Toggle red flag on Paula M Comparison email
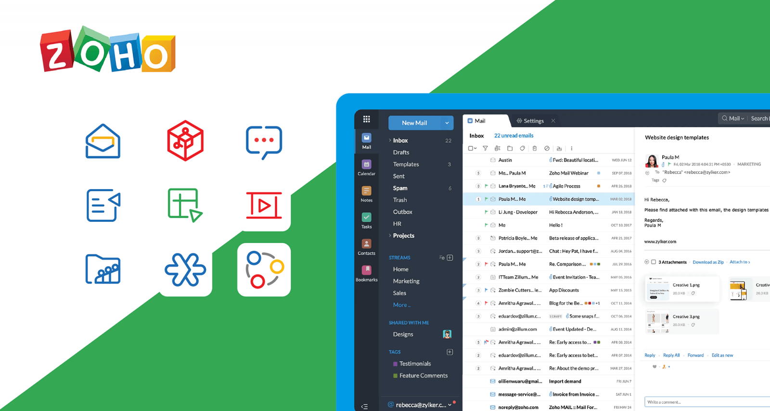Image resolution: width=770 pixels, height=411 pixels. [x=486, y=264]
